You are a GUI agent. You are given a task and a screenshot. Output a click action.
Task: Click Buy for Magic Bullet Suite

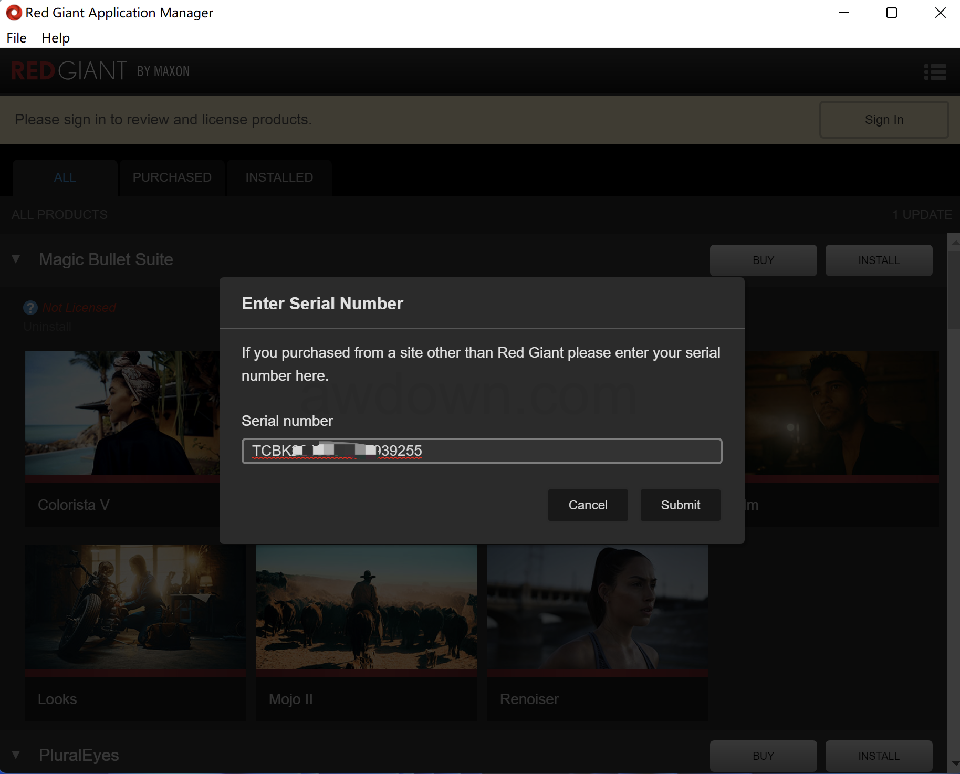coord(763,260)
